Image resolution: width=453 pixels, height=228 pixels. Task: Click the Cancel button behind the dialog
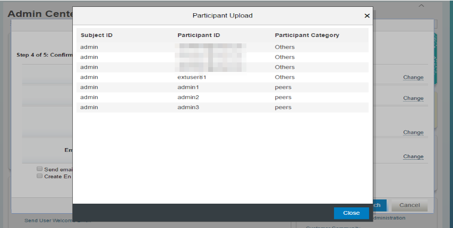tap(409, 205)
